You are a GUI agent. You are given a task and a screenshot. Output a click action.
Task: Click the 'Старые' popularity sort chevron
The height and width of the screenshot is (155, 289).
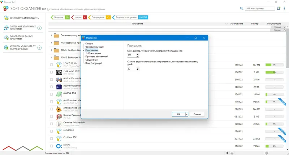click(284, 30)
